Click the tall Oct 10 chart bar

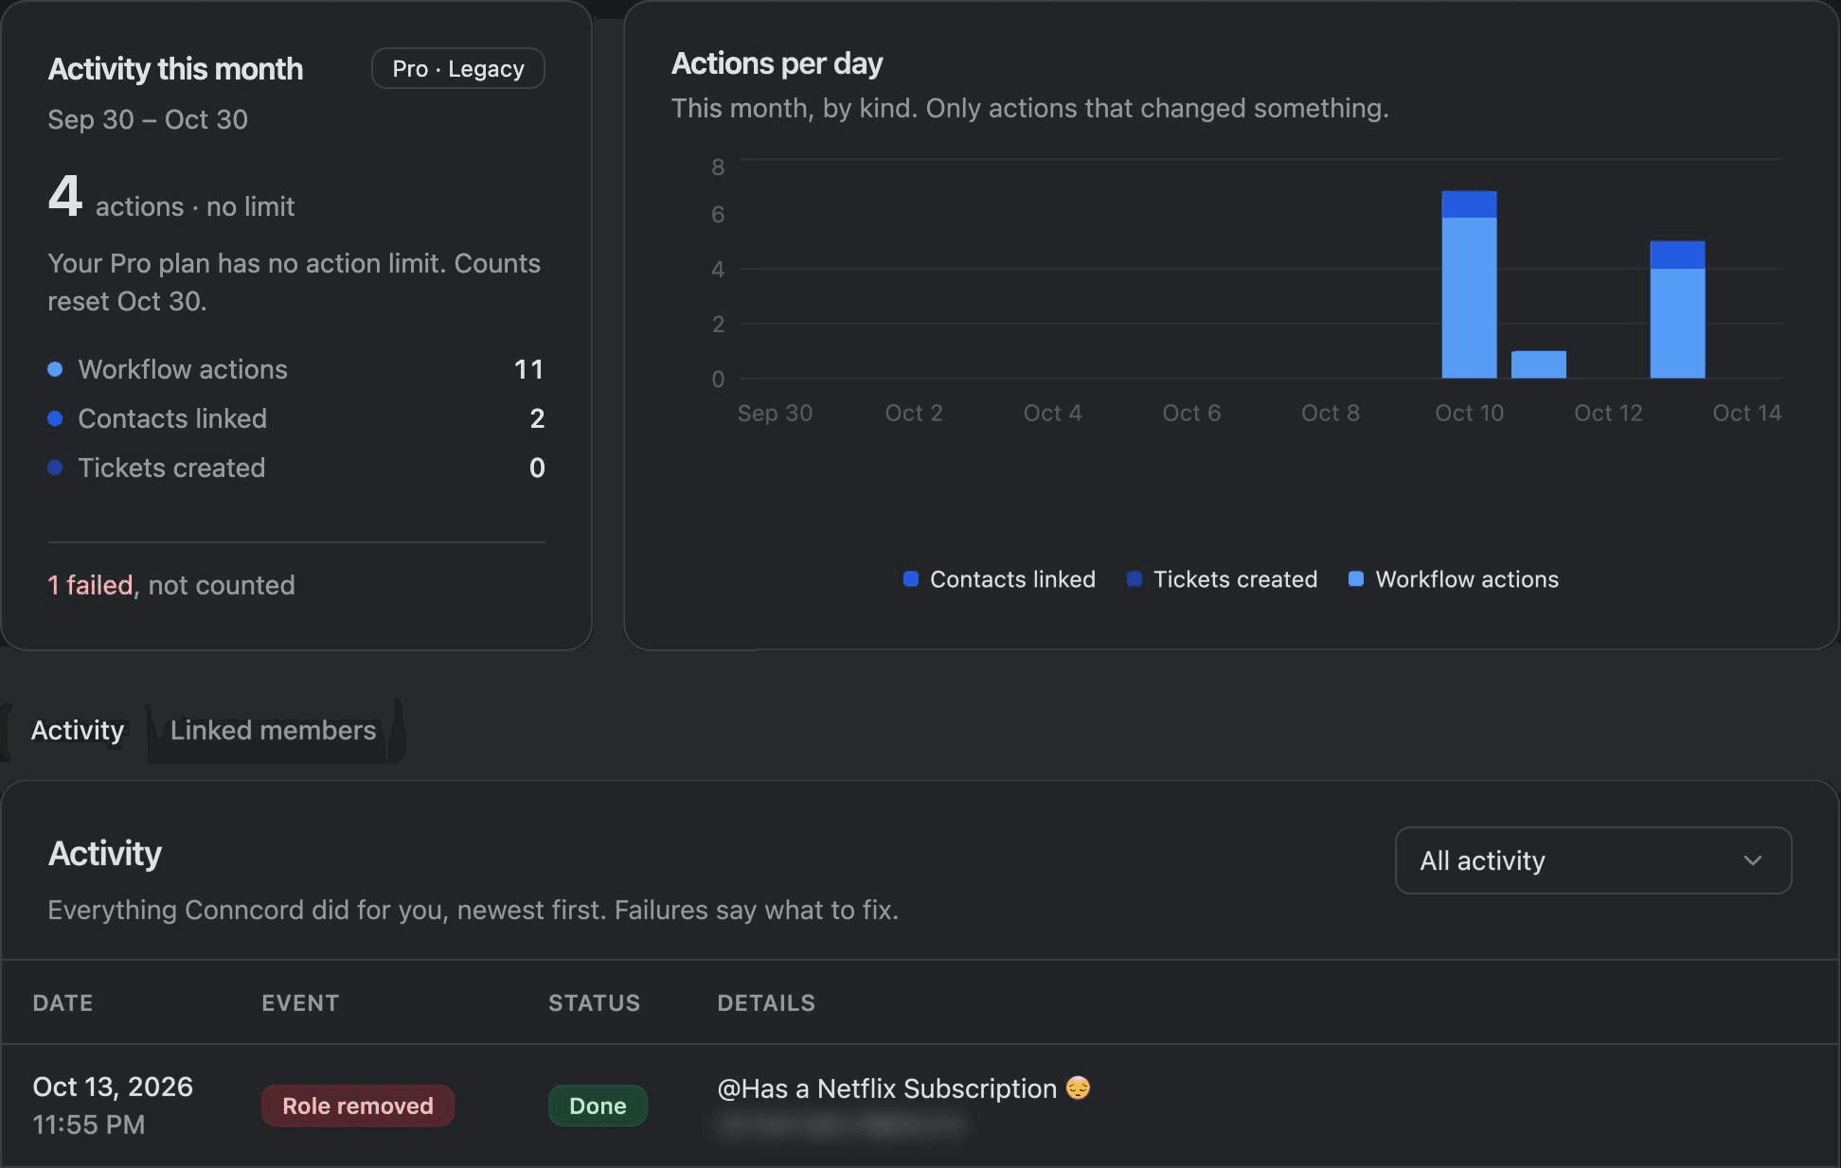coord(1469,285)
